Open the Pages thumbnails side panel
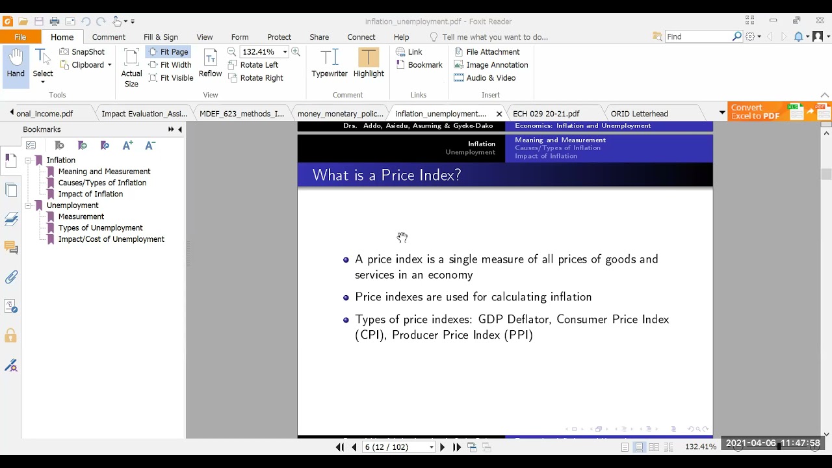832x468 pixels. coord(11,190)
